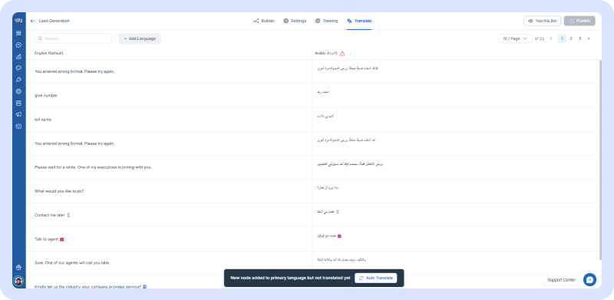Go to previous page arrow
The image size is (614, 300).
coord(551,38)
